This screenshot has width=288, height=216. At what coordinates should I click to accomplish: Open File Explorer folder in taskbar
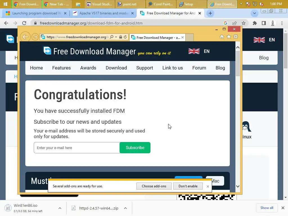coord(78,4)
